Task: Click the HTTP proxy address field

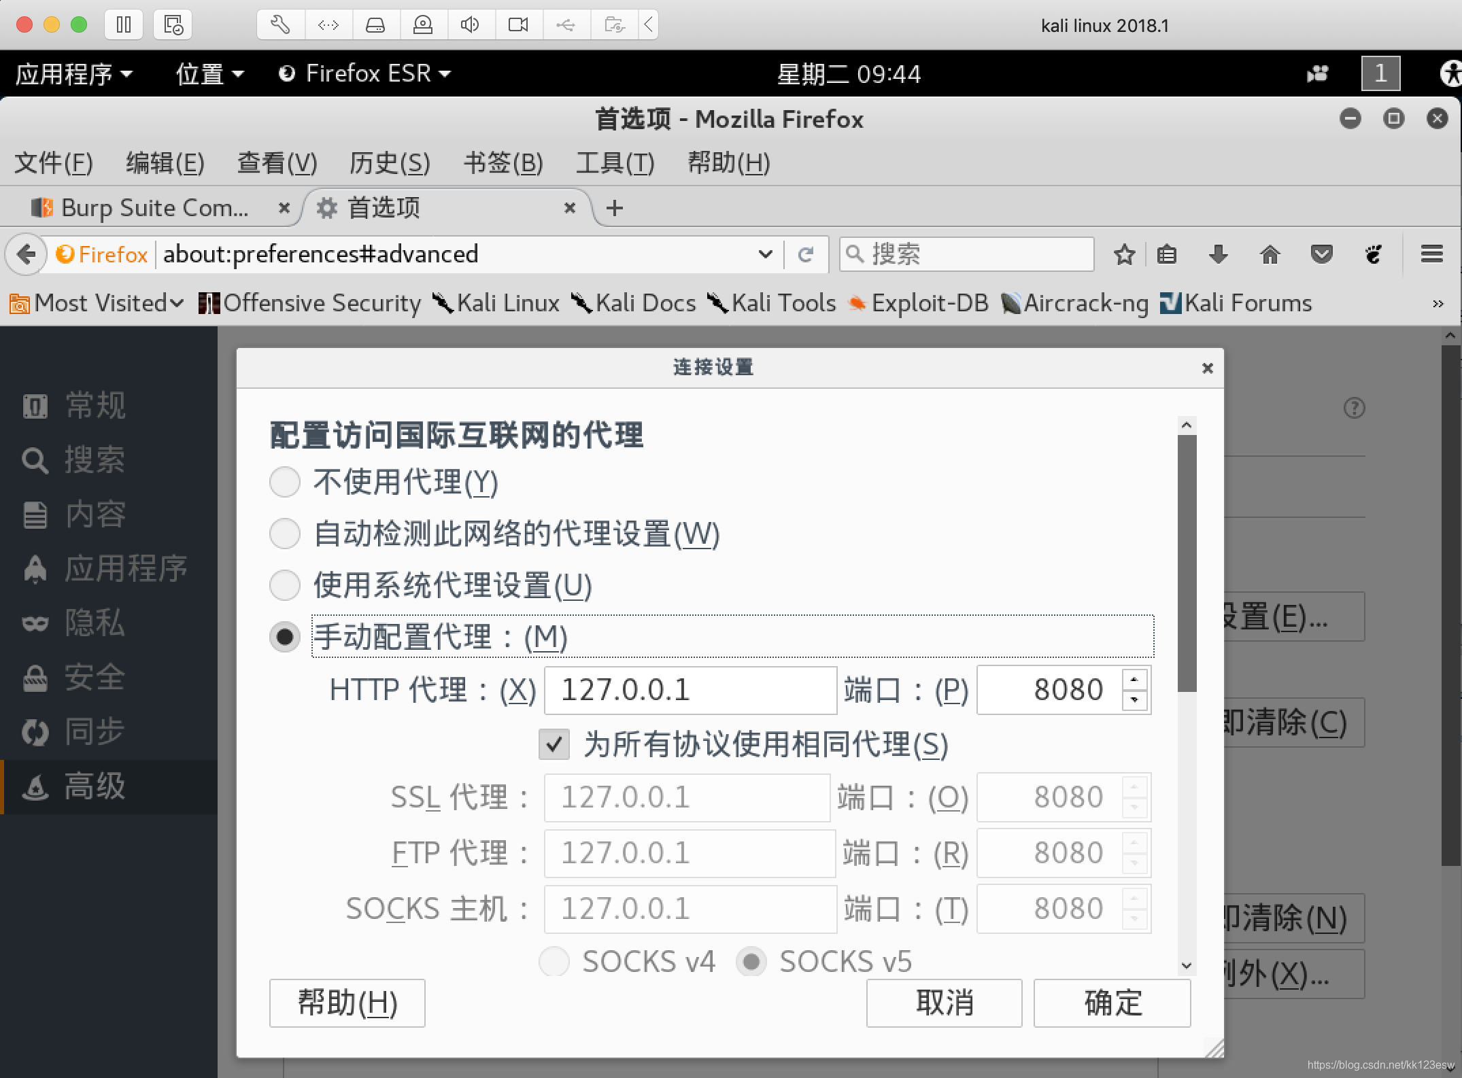Action: pos(690,691)
